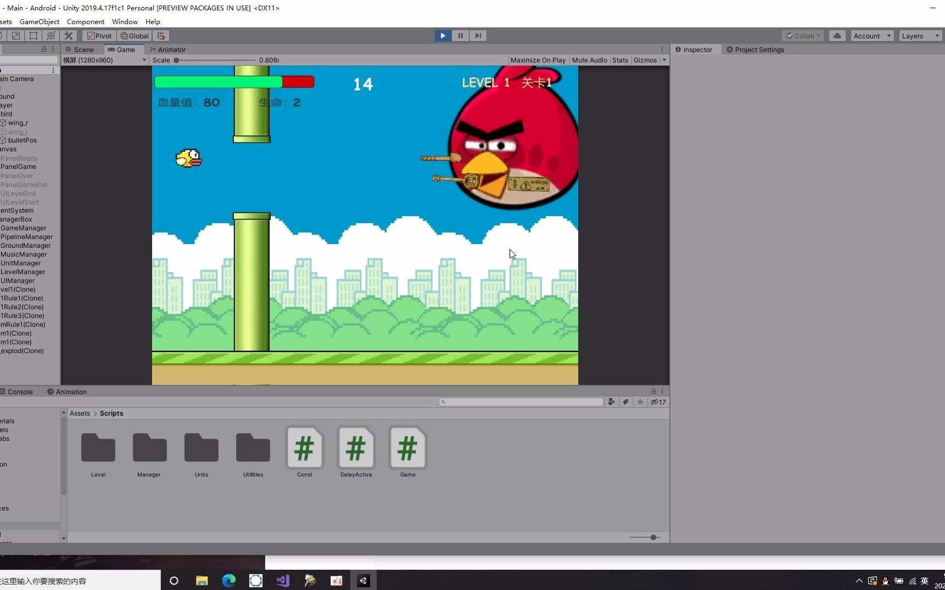
Task: Click the cloud services icon
Action: (x=837, y=36)
